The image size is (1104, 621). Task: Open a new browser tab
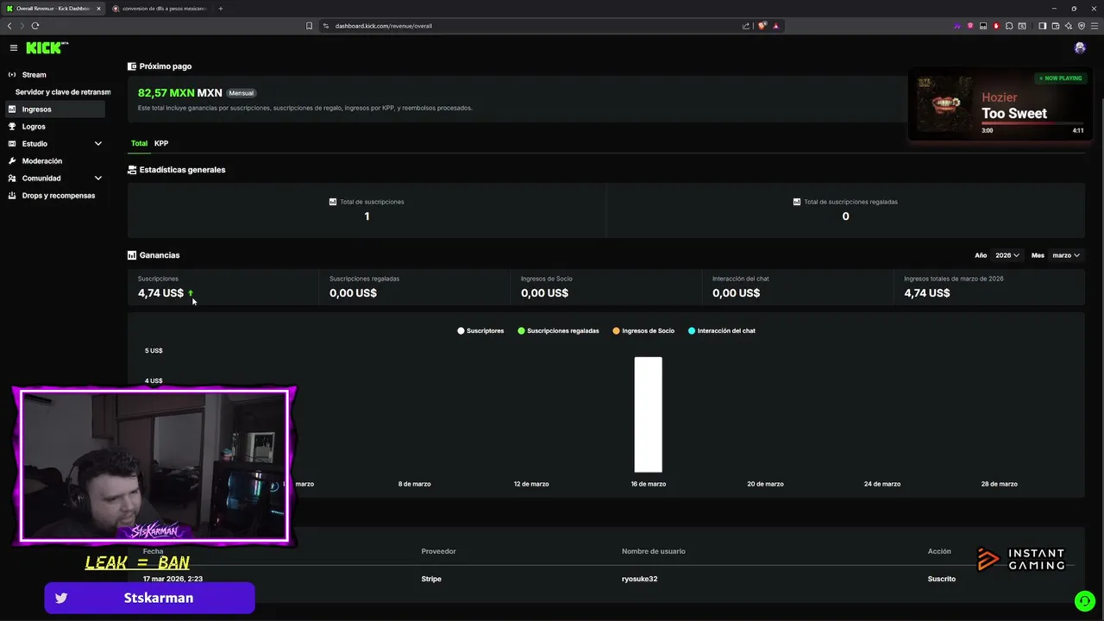click(221, 9)
